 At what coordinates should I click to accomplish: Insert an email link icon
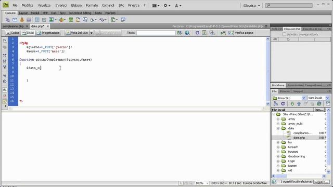[15, 20]
